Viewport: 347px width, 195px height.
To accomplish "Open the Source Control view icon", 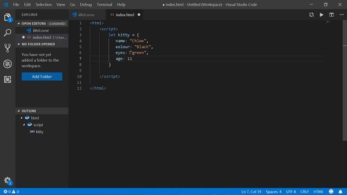I will click(8, 48).
